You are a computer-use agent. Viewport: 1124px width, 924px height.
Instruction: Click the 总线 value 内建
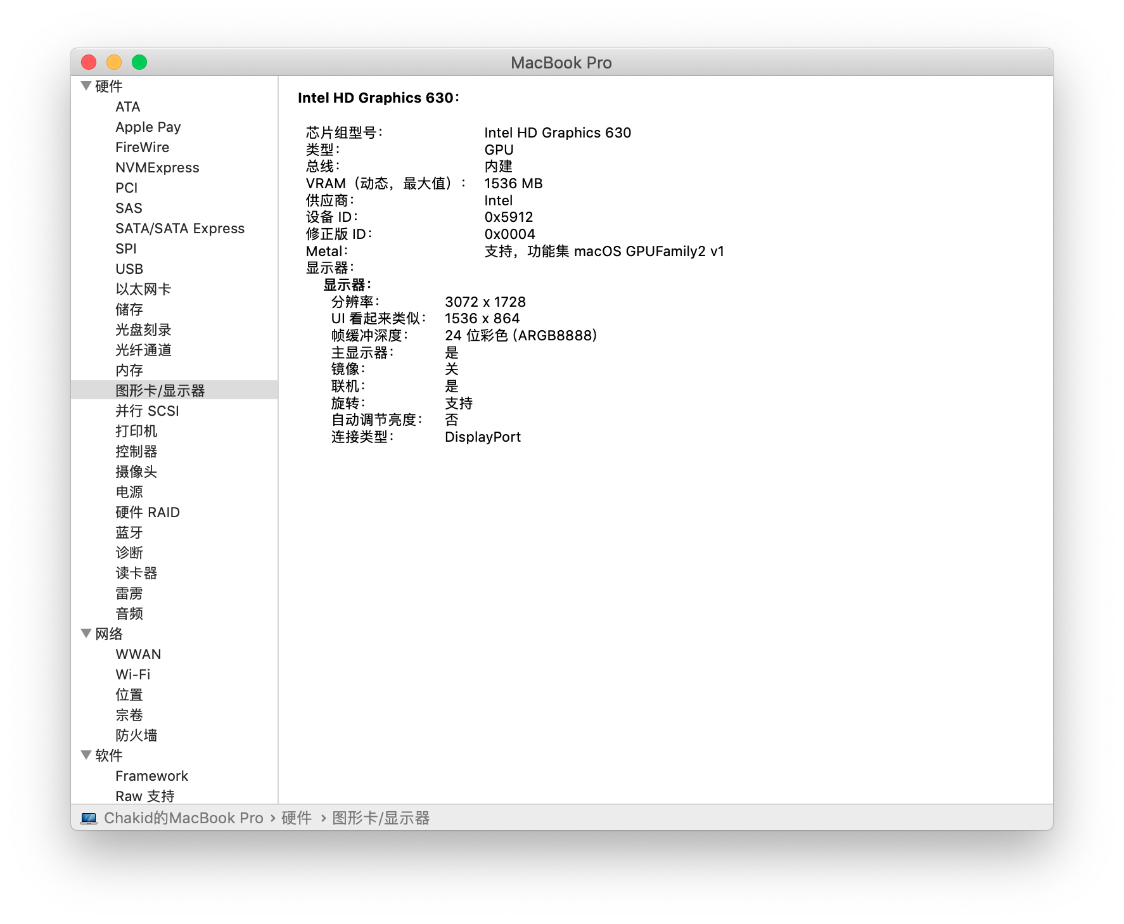[498, 166]
